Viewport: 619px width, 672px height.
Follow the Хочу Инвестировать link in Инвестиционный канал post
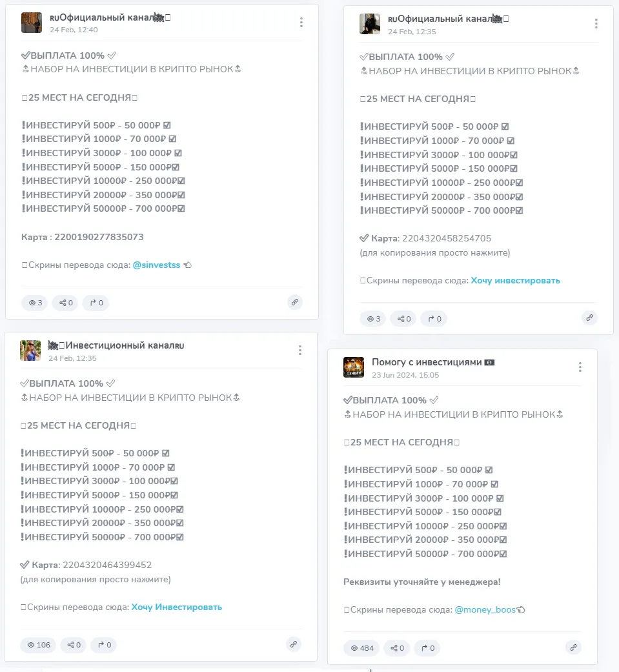(x=177, y=607)
